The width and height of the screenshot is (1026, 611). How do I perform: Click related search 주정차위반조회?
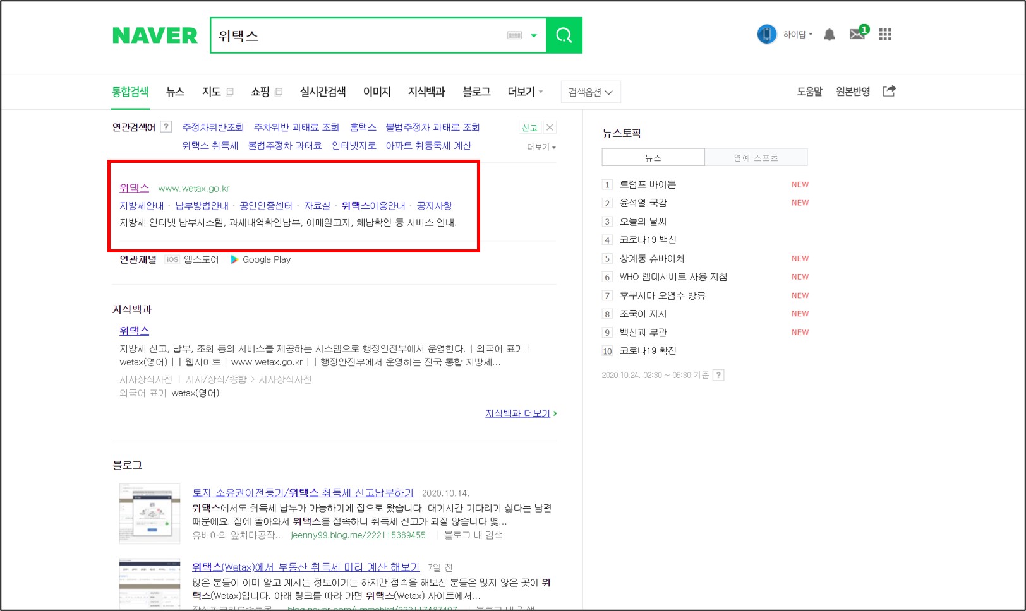click(x=213, y=127)
